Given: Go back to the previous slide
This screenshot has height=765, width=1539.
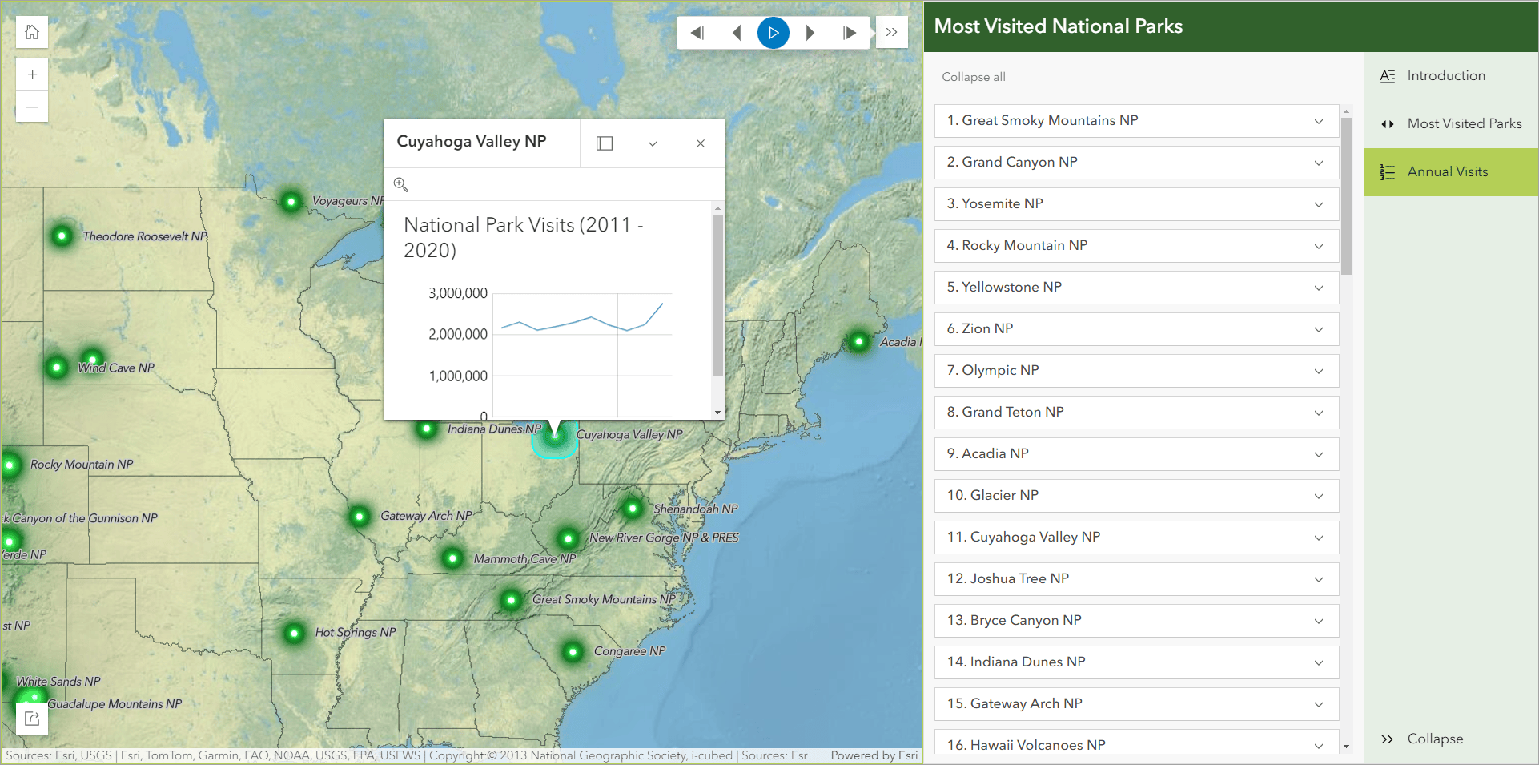Looking at the screenshot, I should pos(735,32).
